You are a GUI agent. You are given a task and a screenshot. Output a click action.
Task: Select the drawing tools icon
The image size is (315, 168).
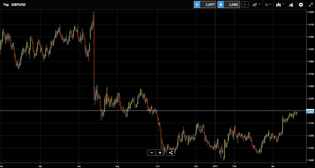291,5
